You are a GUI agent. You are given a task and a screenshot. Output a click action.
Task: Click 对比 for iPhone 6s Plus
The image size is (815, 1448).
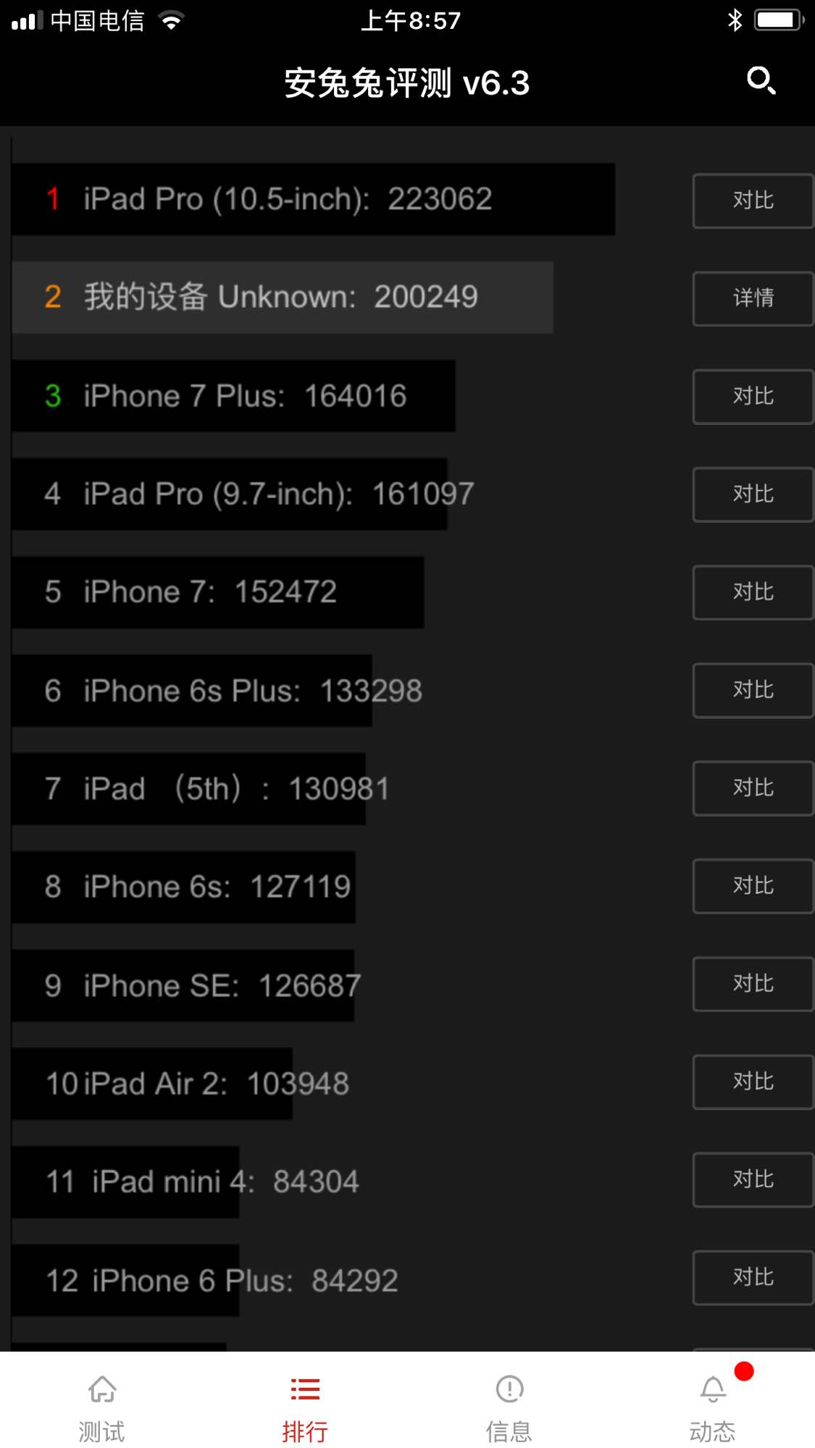click(x=753, y=690)
